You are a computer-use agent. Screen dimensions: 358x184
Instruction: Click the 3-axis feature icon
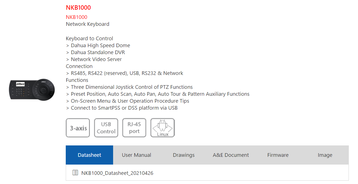78,128
